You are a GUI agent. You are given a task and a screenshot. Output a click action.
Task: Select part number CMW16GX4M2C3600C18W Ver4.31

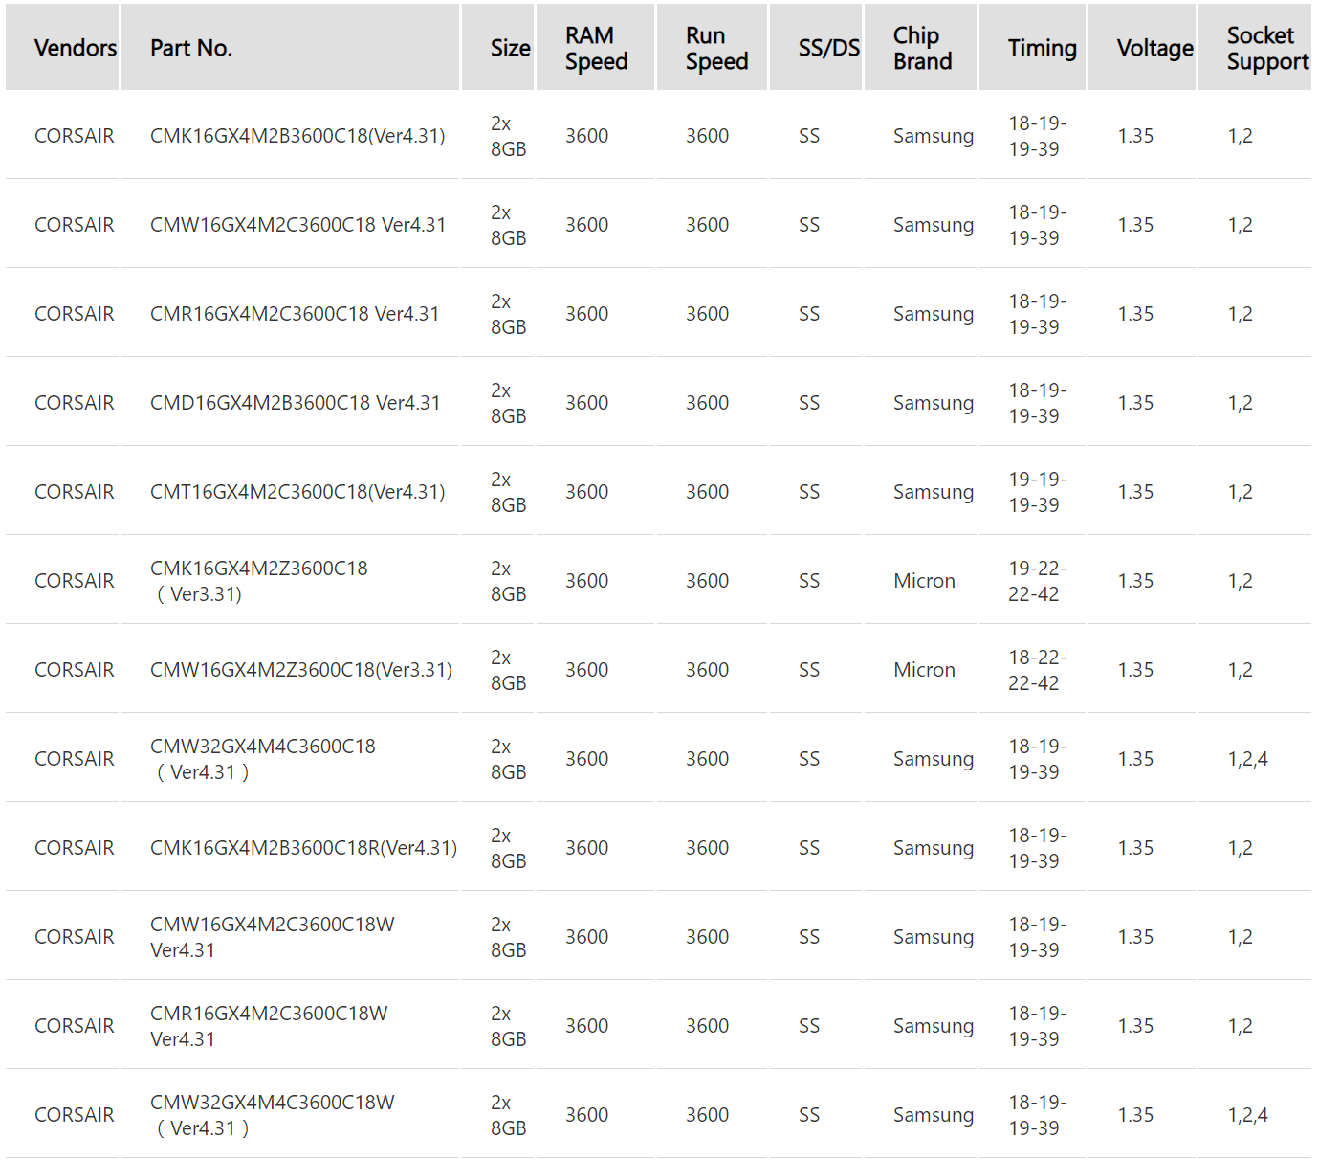(273, 937)
